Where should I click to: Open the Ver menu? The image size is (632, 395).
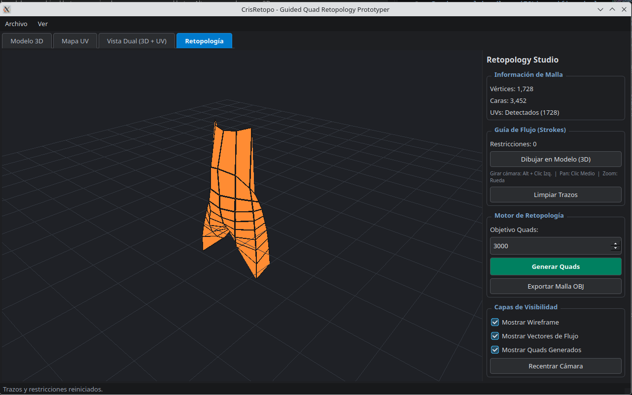(x=43, y=24)
